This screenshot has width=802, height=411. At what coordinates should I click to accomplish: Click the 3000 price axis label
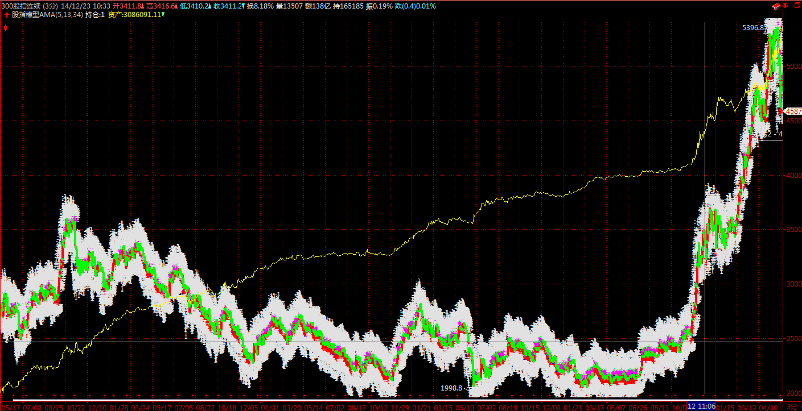point(793,284)
